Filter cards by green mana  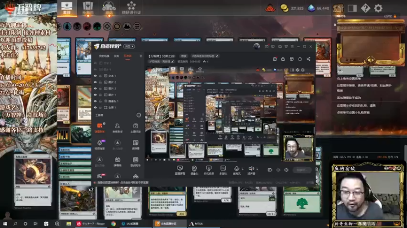click(x=97, y=26)
